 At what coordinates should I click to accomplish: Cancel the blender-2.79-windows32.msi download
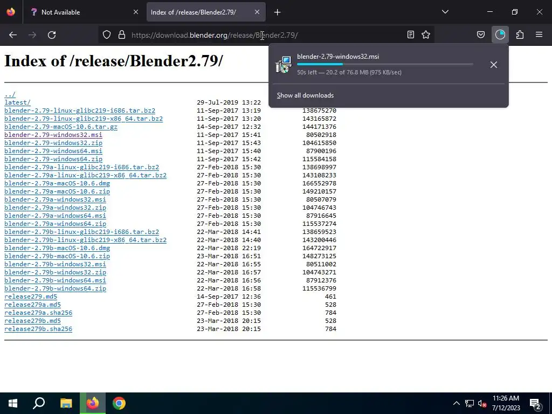pos(494,65)
